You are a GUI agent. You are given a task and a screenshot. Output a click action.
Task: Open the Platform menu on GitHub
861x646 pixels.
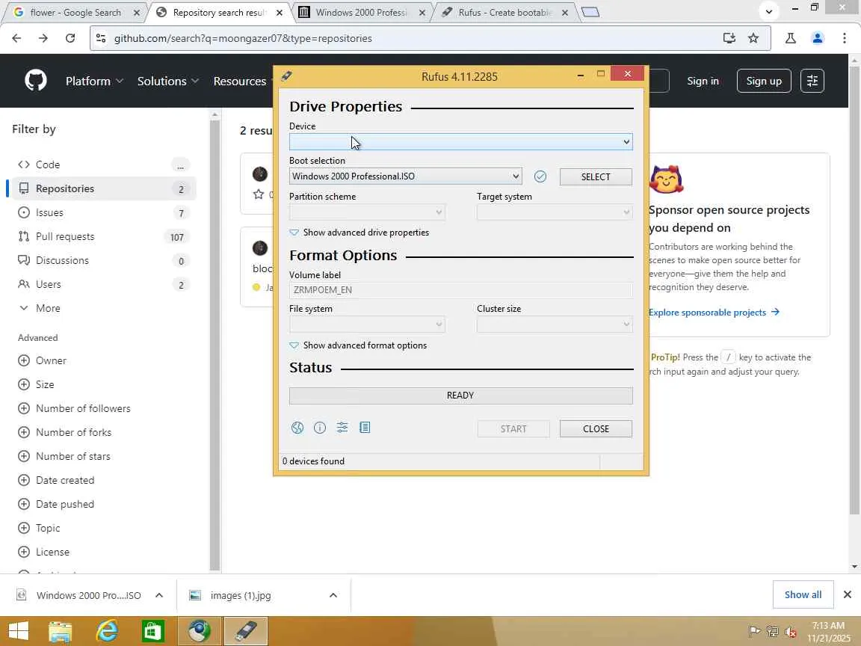point(94,81)
